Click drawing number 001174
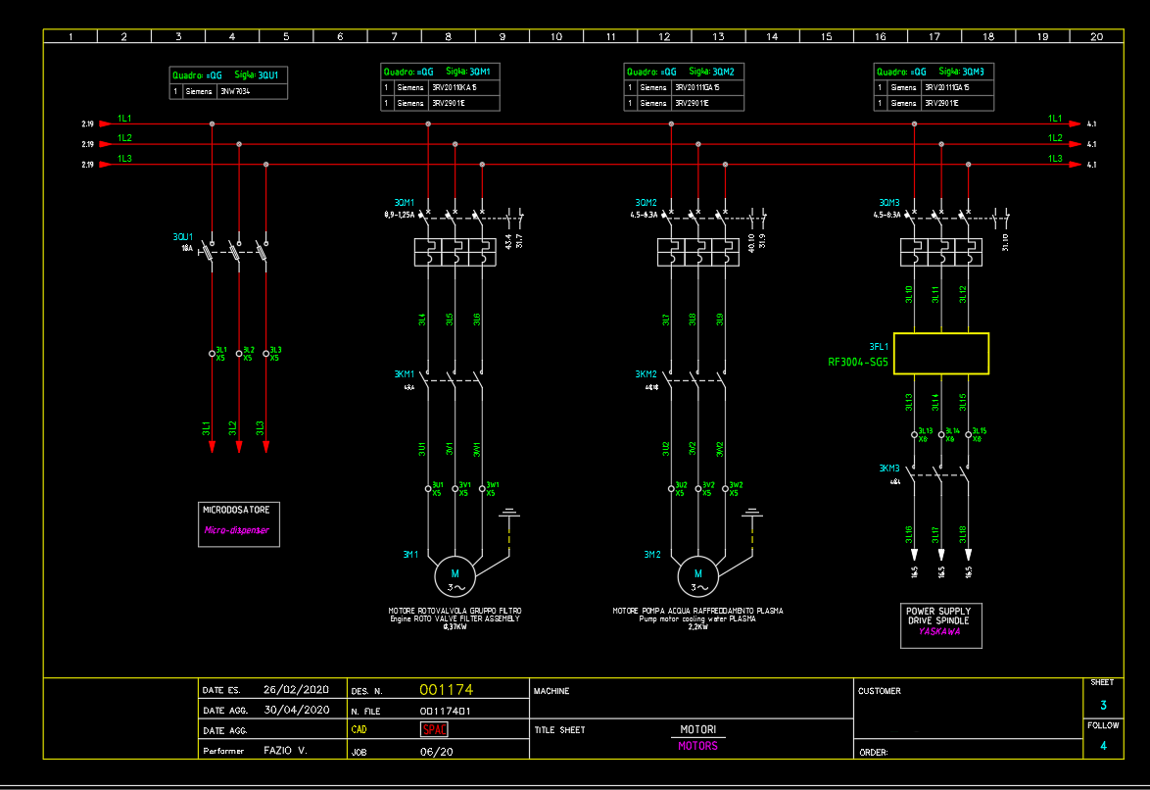This screenshot has width=1150, height=790. (x=446, y=689)
